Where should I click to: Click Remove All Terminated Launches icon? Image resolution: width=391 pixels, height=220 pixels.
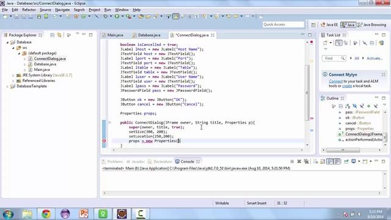[x=306, y=161]
